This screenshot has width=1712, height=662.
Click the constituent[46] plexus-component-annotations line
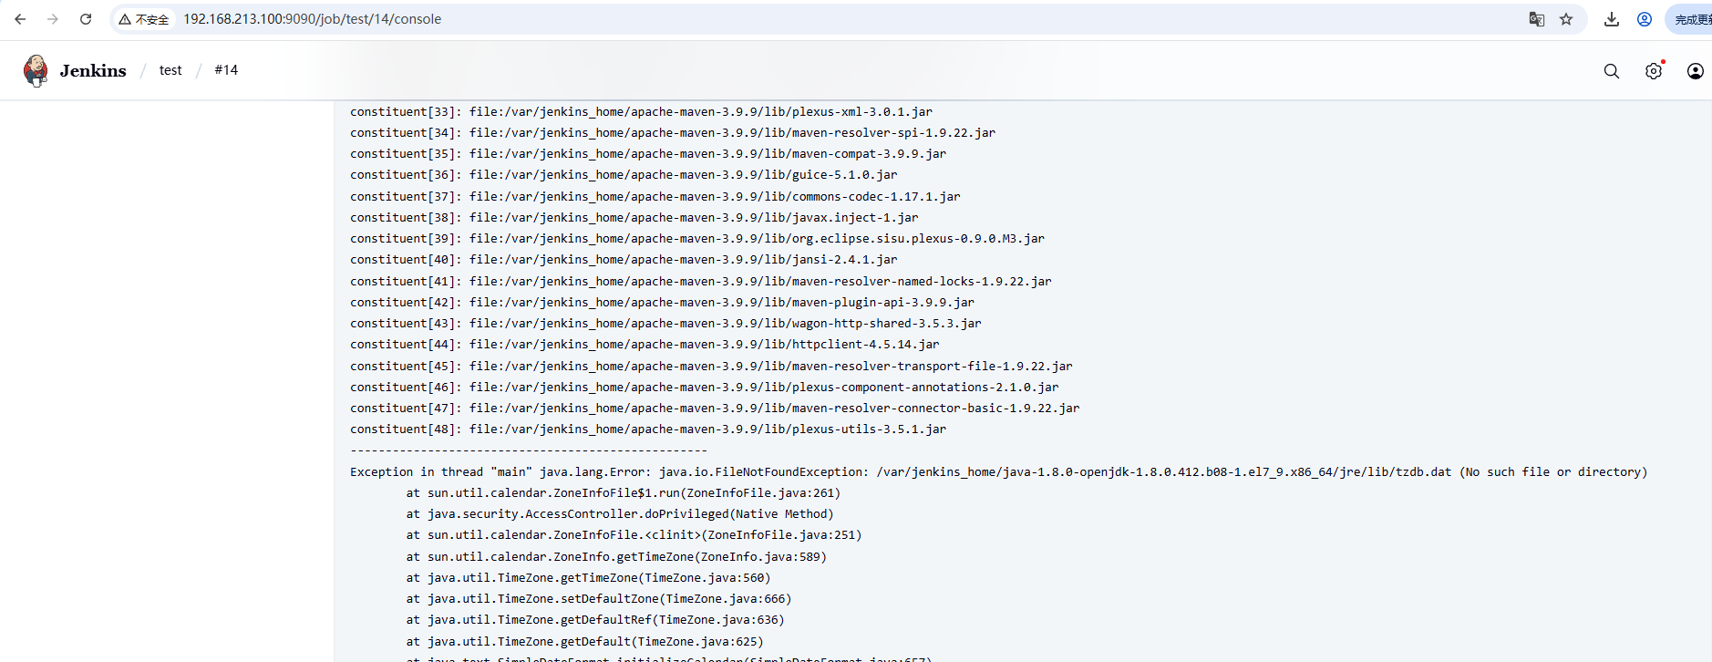tap(705, 387)
